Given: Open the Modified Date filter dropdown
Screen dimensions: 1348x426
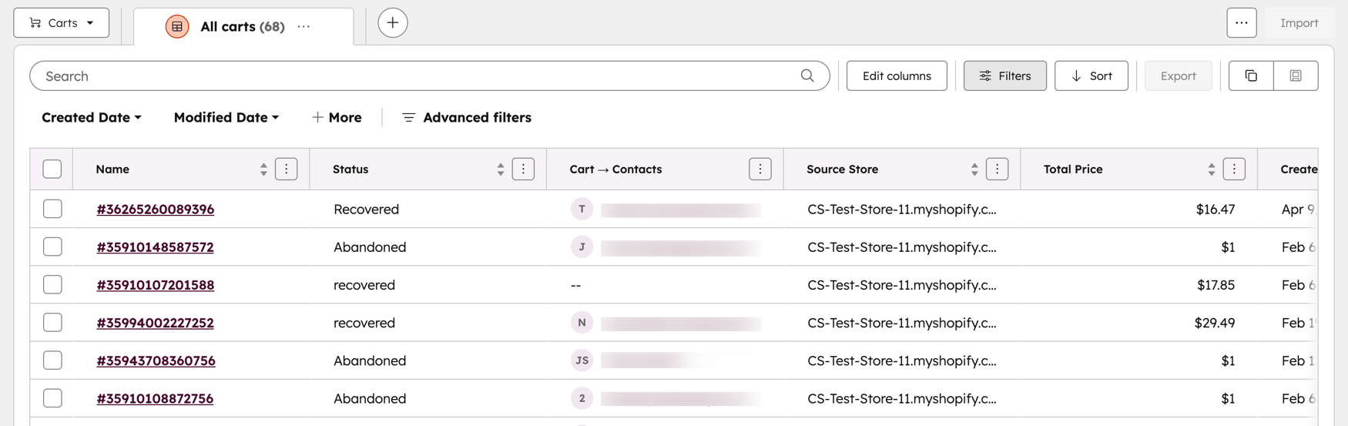Looking at the screenshot, I should (226, 118).
